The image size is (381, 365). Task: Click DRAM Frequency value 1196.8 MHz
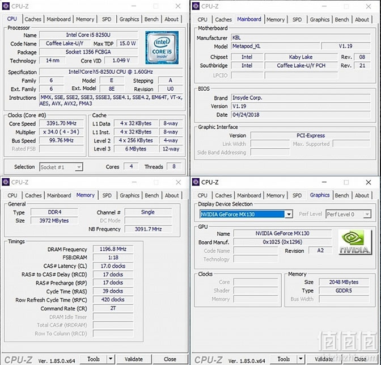(113, 249)
